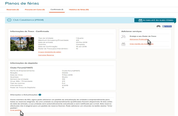Click the Criar Cartão de Convidado link
This screenshot has width=178, height=116.
coord(142,44)
